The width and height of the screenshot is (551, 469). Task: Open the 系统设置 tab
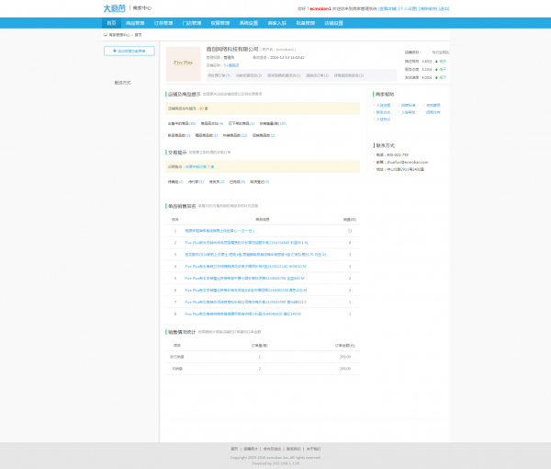(249, 22)
